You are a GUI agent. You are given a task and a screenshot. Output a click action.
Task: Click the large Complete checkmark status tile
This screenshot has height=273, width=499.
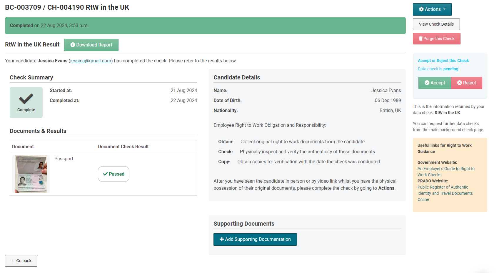26,102
